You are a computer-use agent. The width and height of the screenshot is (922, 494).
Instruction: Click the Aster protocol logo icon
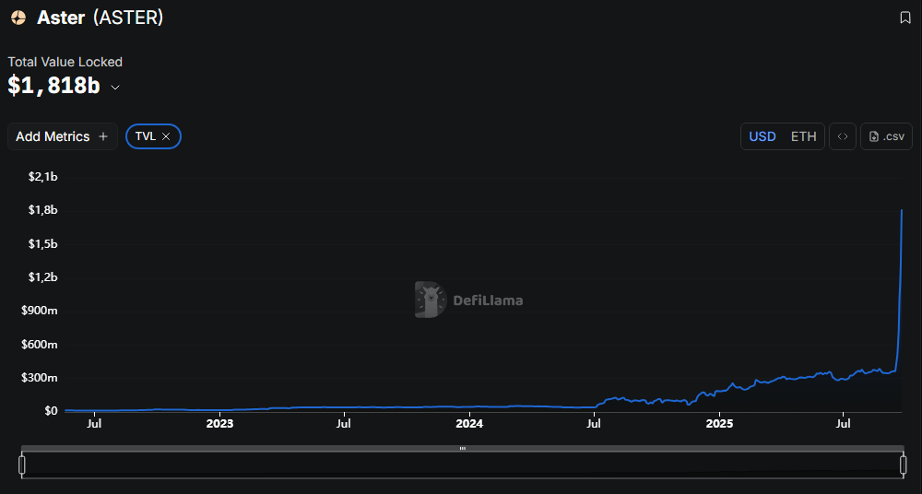(x=18, y=18)
